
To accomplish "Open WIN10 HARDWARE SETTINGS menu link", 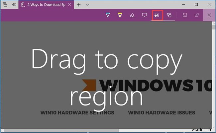I will (x=77, y=113).
